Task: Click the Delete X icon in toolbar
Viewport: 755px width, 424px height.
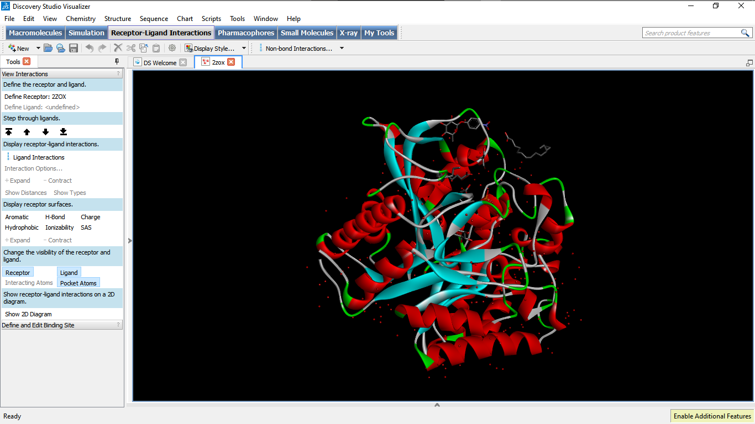Action: point(118,48)
